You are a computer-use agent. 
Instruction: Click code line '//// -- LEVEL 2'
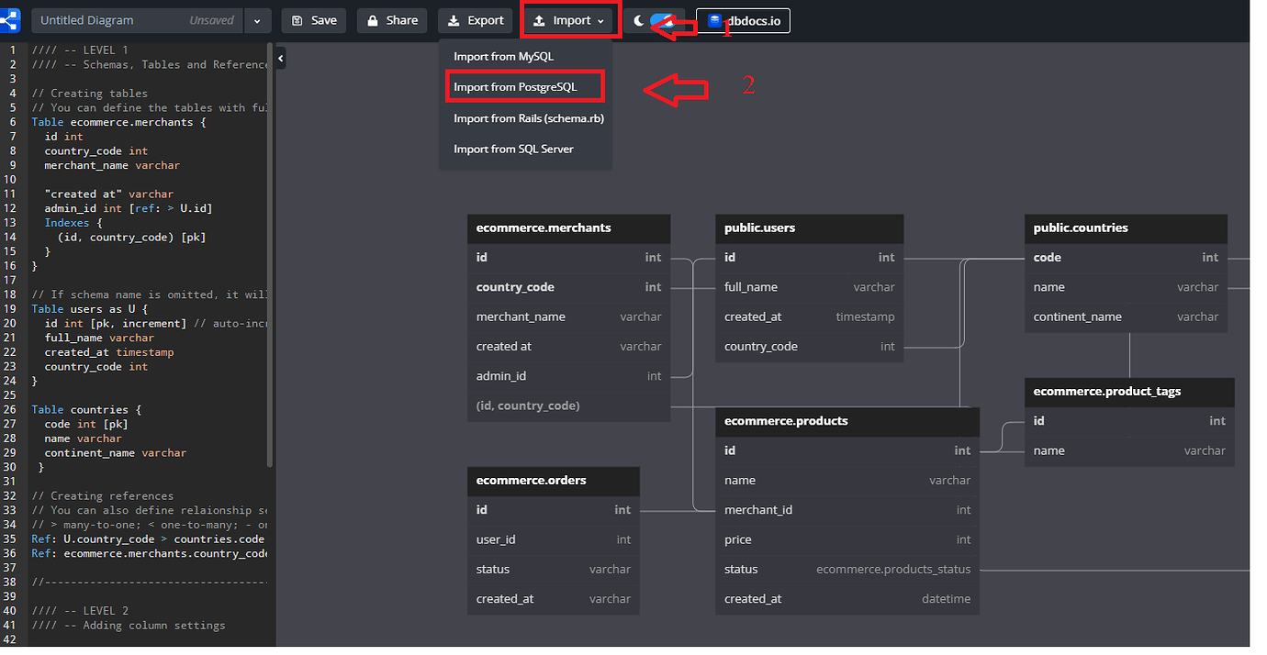(80, 611)
